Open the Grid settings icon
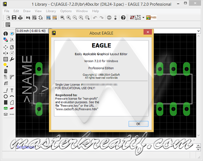 coord(8,25)
